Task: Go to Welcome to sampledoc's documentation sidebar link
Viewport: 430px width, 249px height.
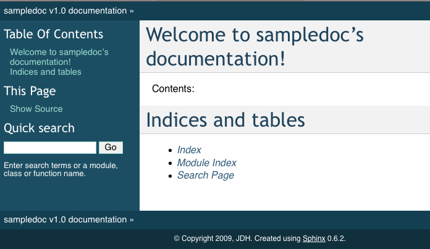Action: pyautogui.click(x=59, y=57)
